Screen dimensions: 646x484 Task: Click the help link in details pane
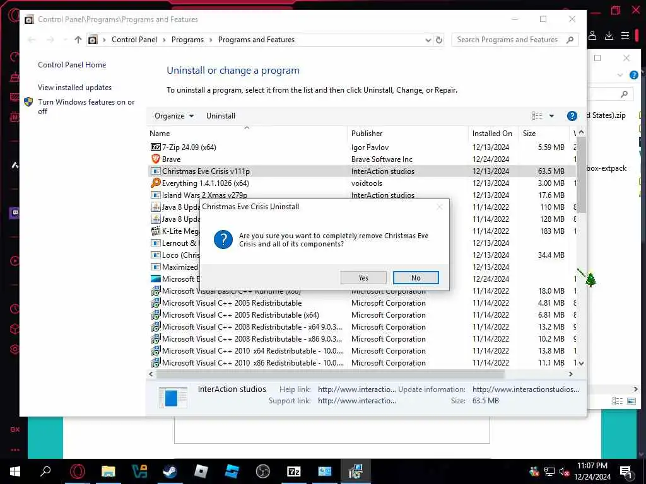tap(357, 389)
